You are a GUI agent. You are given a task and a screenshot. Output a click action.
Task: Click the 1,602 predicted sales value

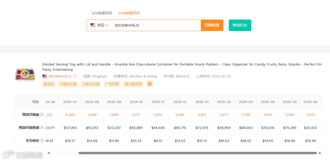[311, 115]
